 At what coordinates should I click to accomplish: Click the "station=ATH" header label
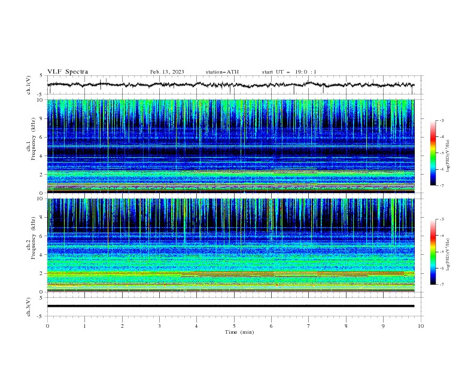point(222,72)
